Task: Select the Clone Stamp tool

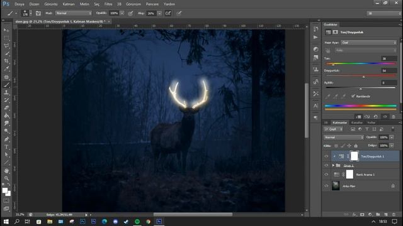Action: pyautogui.click(x=6, y=92)
